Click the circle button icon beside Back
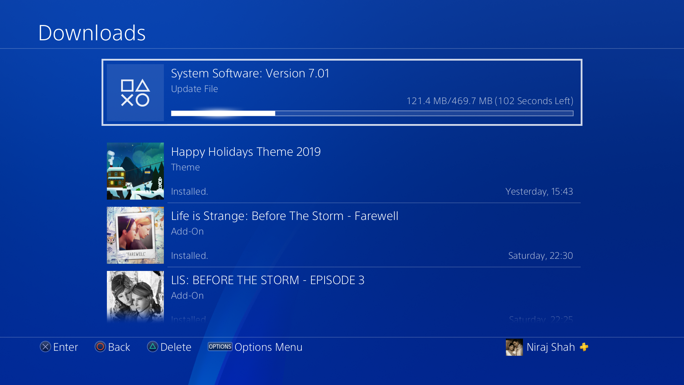 [x=100, y=347]
